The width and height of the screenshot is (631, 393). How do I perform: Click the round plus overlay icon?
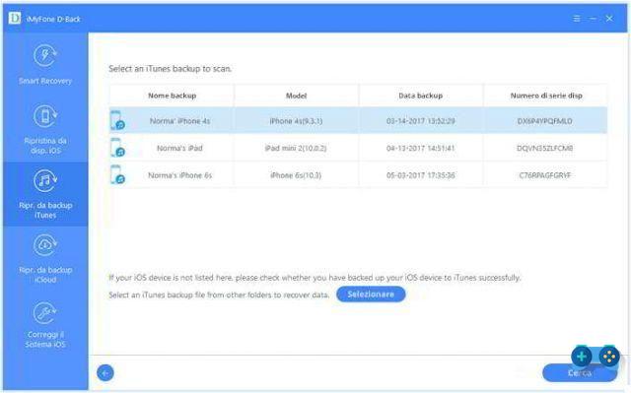[581, 356]
